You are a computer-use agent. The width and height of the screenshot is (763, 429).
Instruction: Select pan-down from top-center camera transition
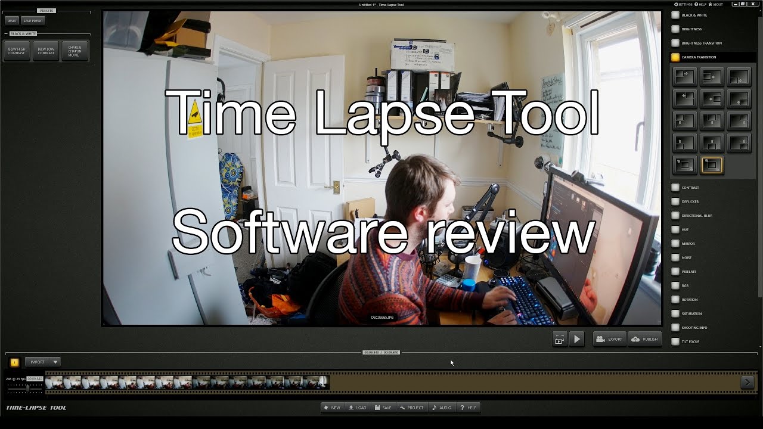(712, 121)
